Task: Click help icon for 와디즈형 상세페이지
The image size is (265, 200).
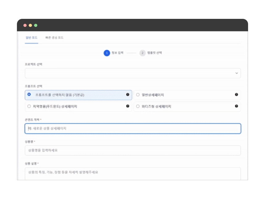Action: [x=236, y=106]
